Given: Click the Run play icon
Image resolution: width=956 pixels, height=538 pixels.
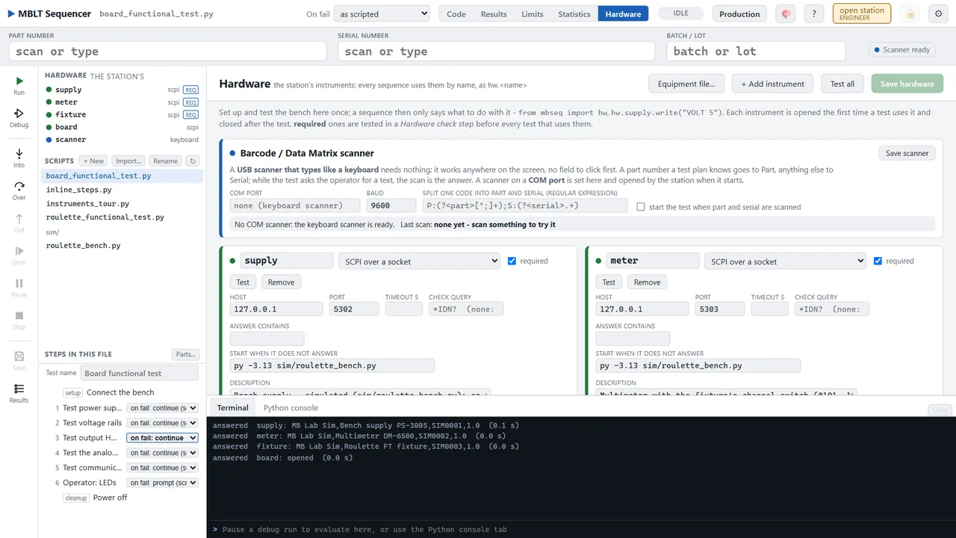Looking at the screenshot, I should [x=19, y=81].
